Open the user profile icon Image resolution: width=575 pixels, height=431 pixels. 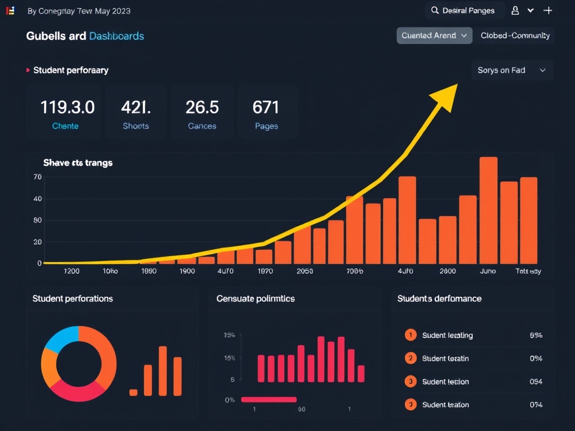point(515,11)
